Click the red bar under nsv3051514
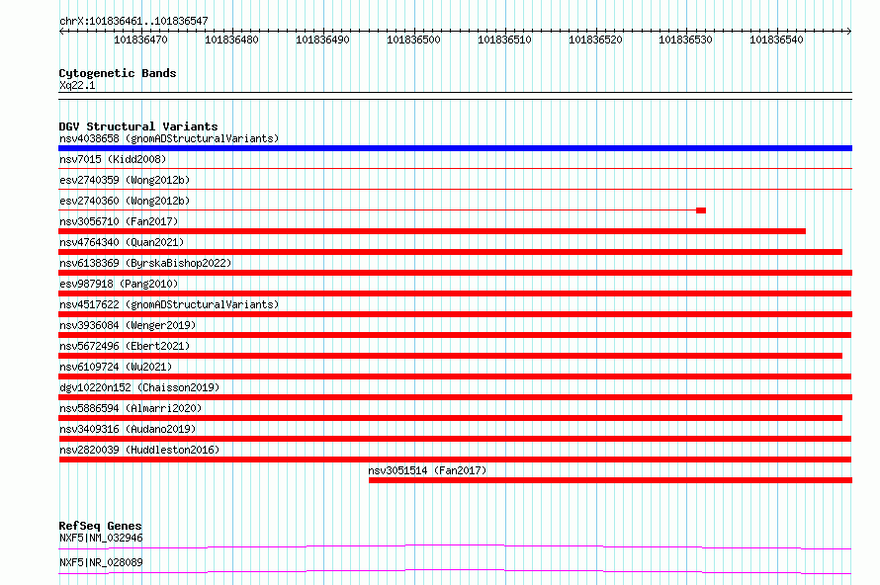This screenshot has width=880, height=585. [x=611, y=480]
